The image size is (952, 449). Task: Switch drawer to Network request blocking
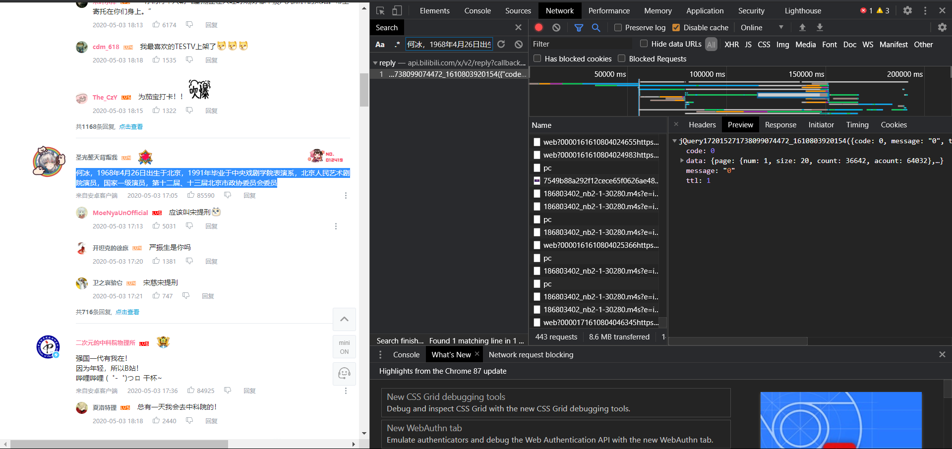[x=531, y=354]
